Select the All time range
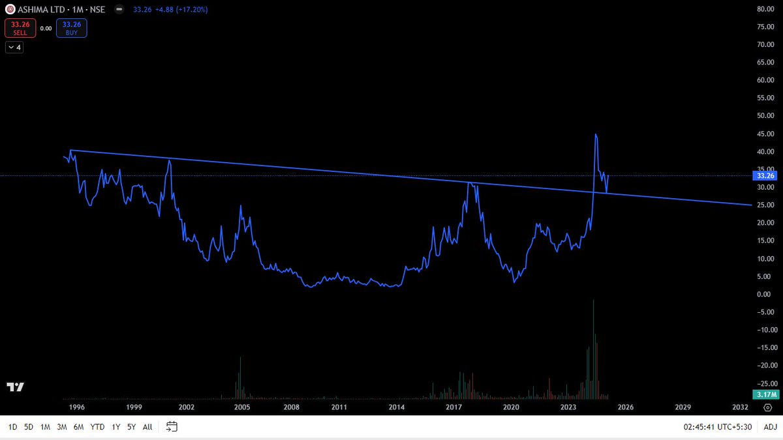Viewport: 783px width, 440px height. [x=147, y=427]
